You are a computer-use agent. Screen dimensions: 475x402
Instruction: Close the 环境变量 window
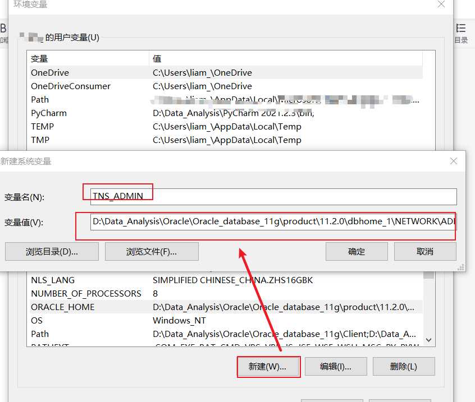(x=441, y=4)
